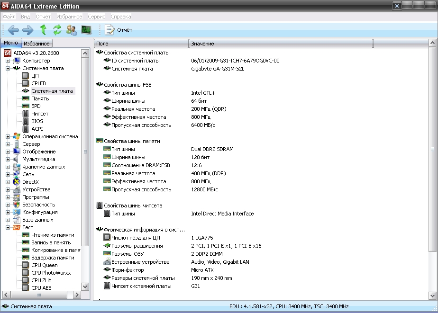Open SPD in the tree
438x313 pixels.
(36, 106)
